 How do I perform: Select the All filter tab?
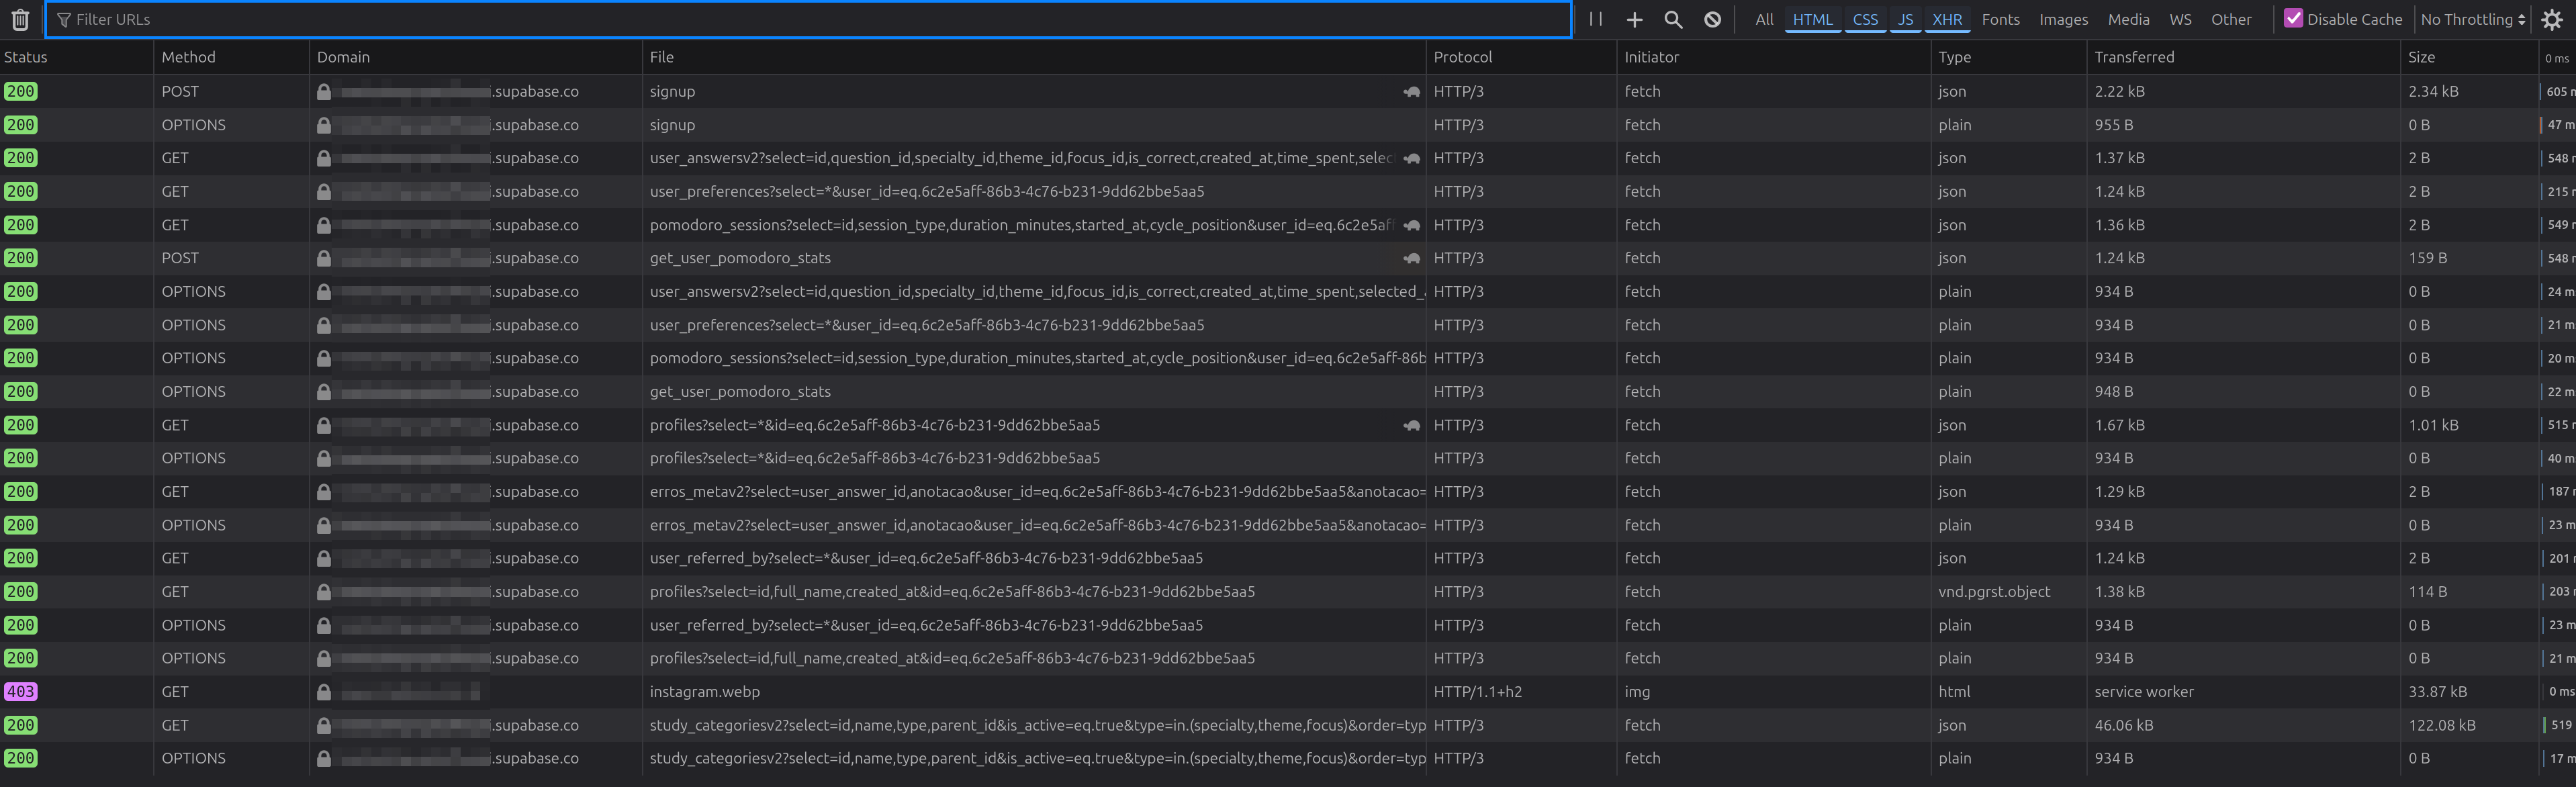pos(1764,20)
